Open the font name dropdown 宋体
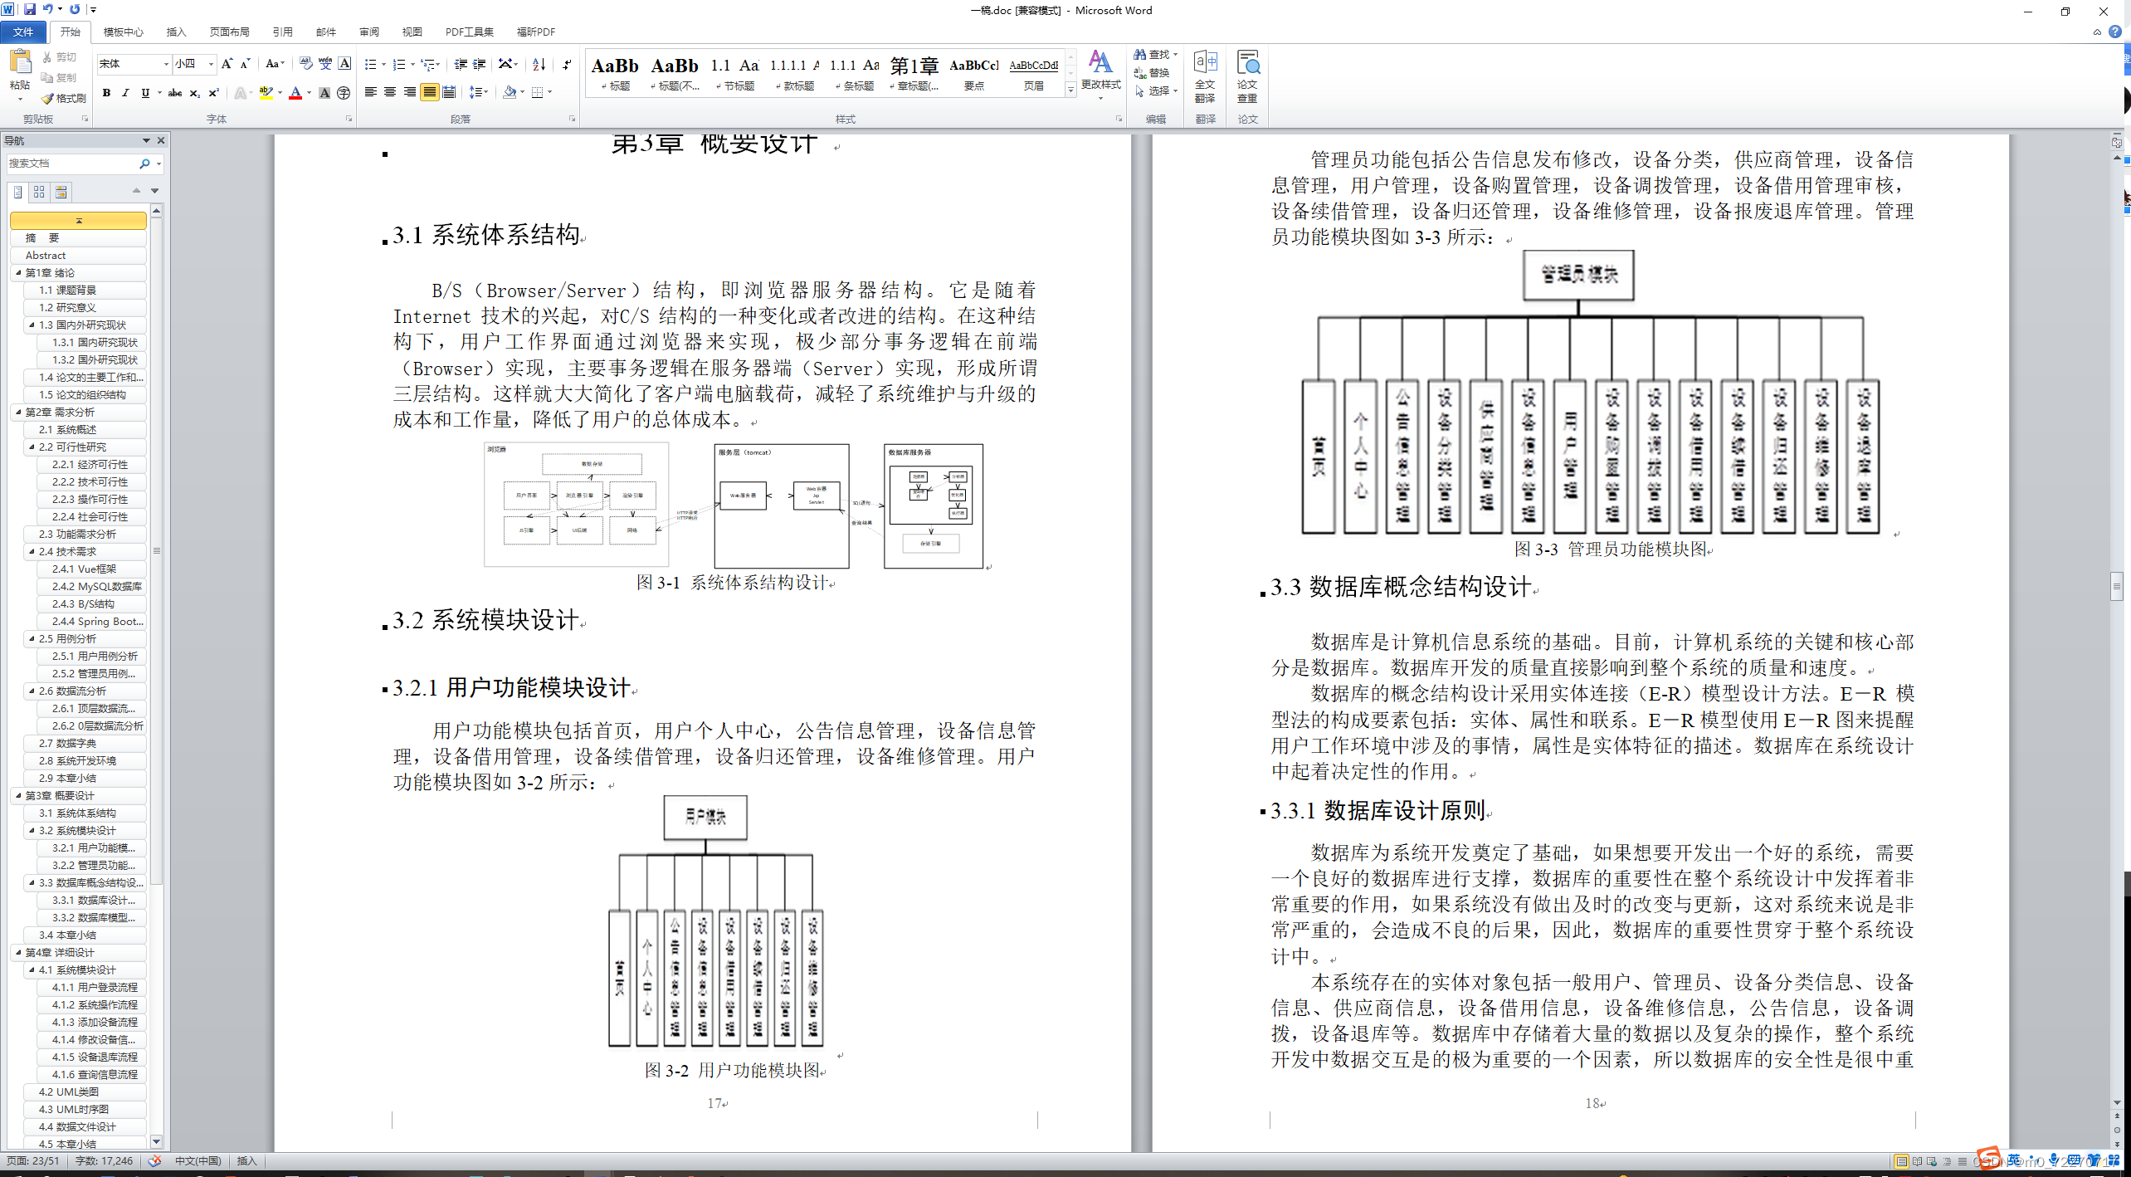This screenshot has width=2131, height=1177. tap(166, 64)
